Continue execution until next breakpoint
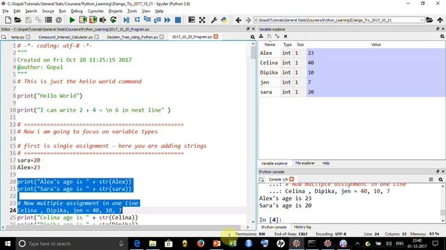The width and height of the screenshot is (446, 250). (x=167, y=20)
